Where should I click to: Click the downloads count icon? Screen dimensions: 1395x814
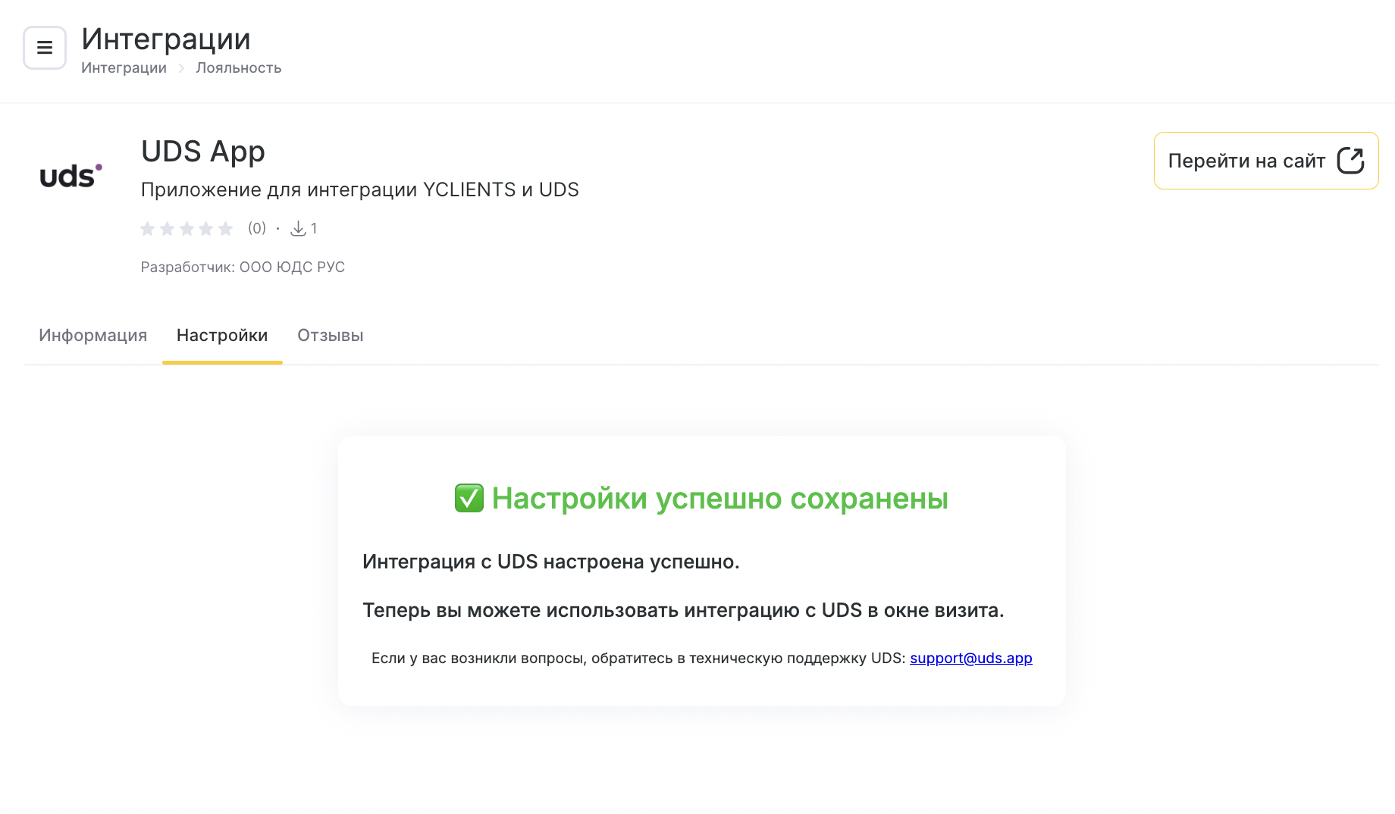pyautogui.click(x=299, y=228)
